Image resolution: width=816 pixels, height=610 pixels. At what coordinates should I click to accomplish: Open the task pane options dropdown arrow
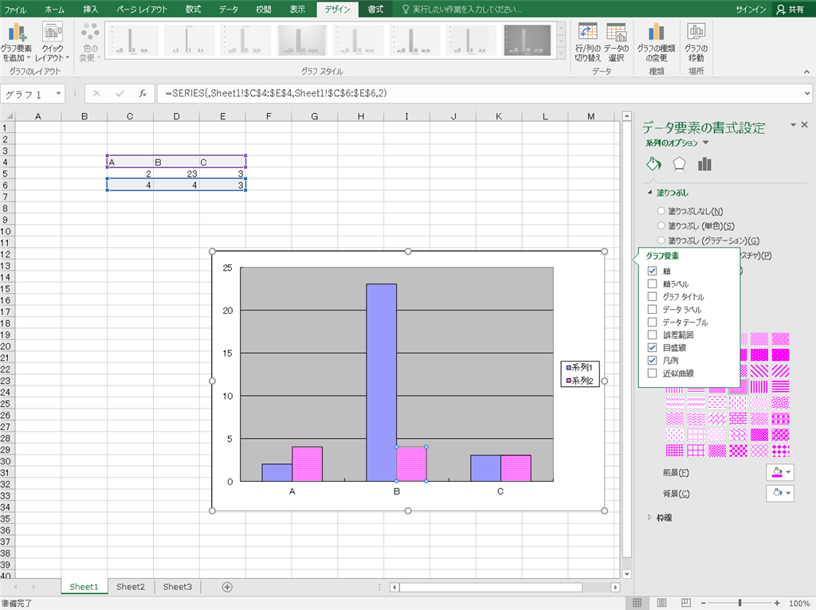[793, 125]
